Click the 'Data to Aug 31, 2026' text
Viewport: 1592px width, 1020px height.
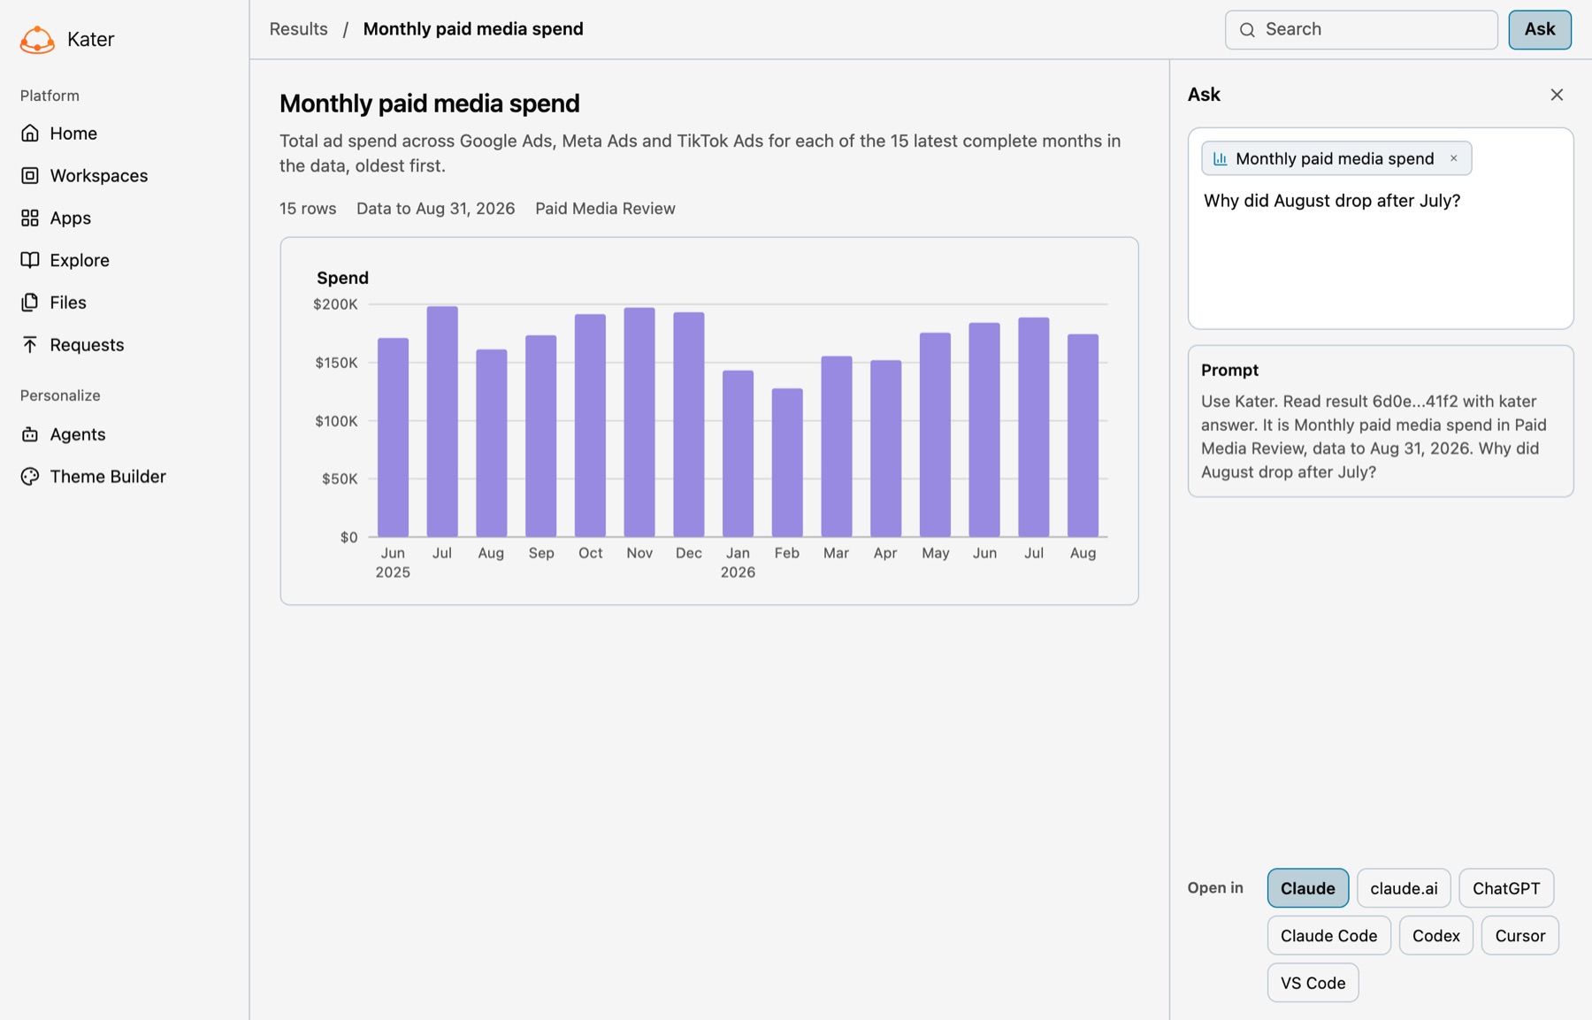[x=435, y=209]
